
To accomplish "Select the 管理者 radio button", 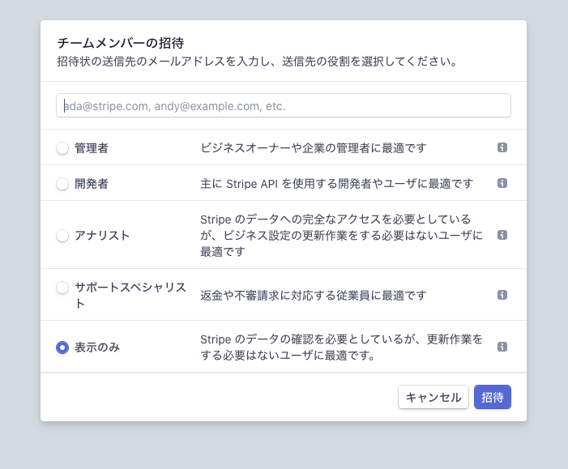I will 62,148.
